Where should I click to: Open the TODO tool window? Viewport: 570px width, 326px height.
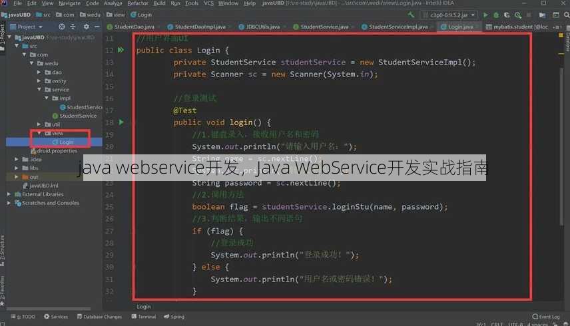pyautogui.click(x=23, y=317)
